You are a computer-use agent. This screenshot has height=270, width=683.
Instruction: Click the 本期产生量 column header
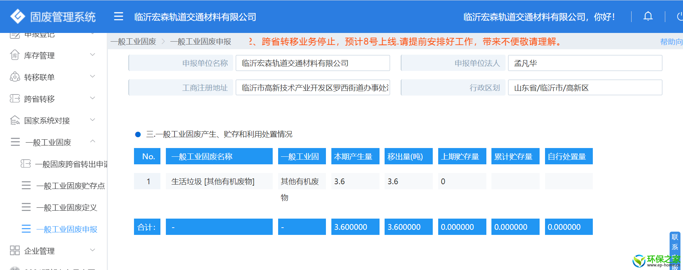pyautogui.click(x=355, y=156)
